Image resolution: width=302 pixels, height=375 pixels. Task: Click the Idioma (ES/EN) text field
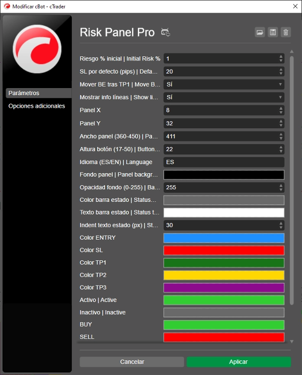[x=224, y=162]
